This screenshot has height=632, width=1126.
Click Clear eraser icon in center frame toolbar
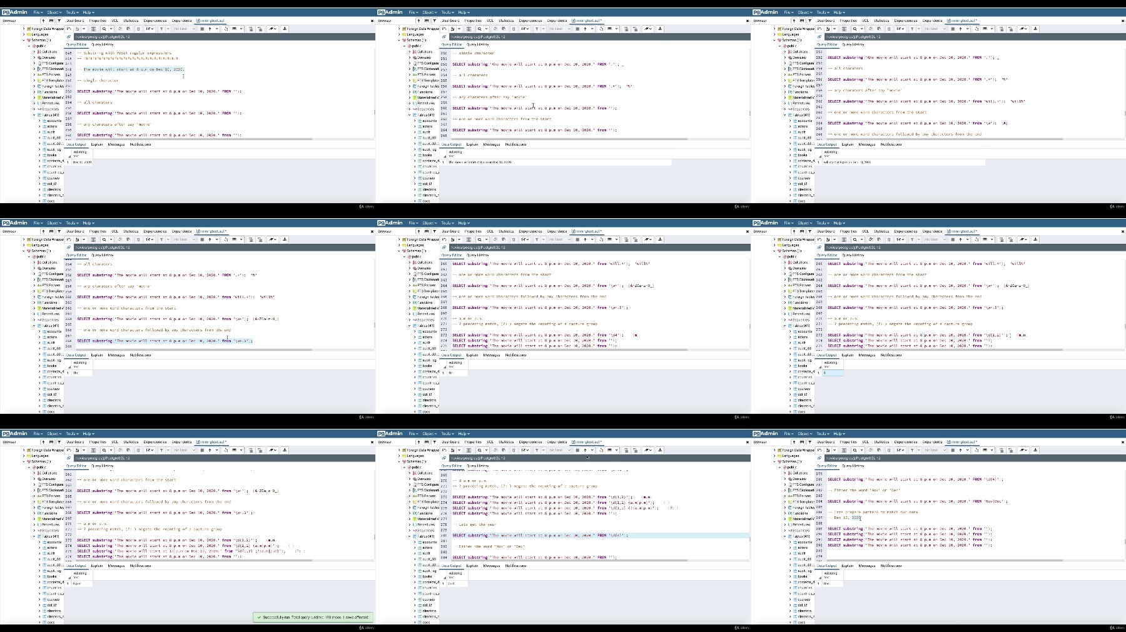tap(646, 239)
